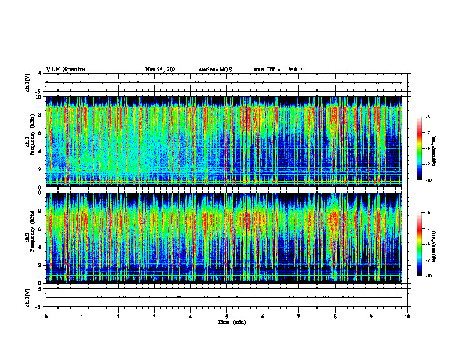
Task: Click the "ch.1(V)" voltage axis label
Action: (x=28, y=82)
